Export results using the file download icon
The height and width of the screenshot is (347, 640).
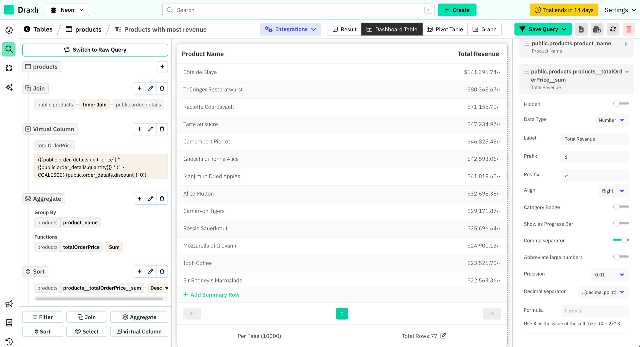pyautogui.click(x=581, y=29)
